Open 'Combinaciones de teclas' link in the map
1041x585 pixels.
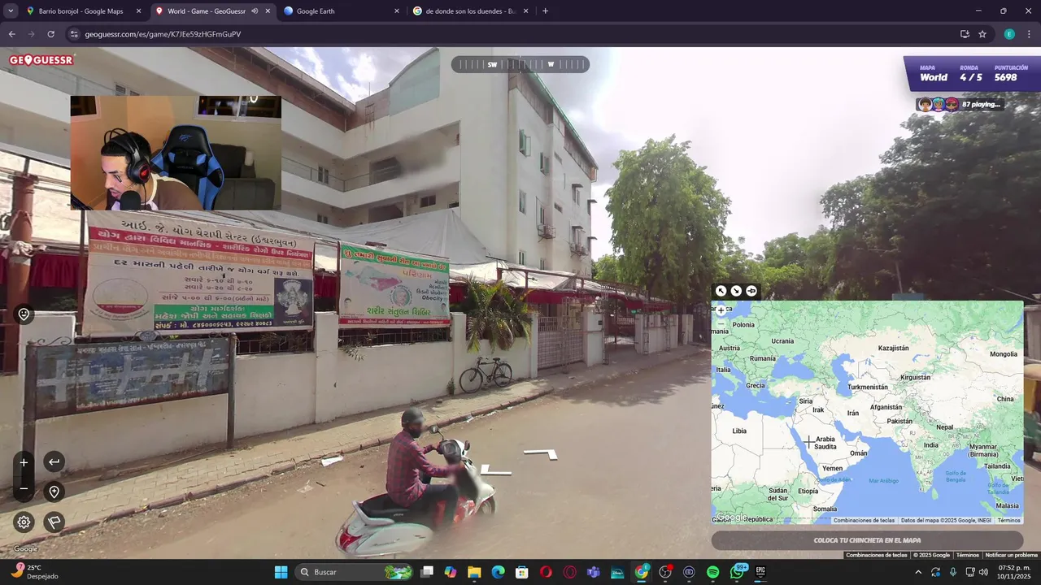point(864,520)
